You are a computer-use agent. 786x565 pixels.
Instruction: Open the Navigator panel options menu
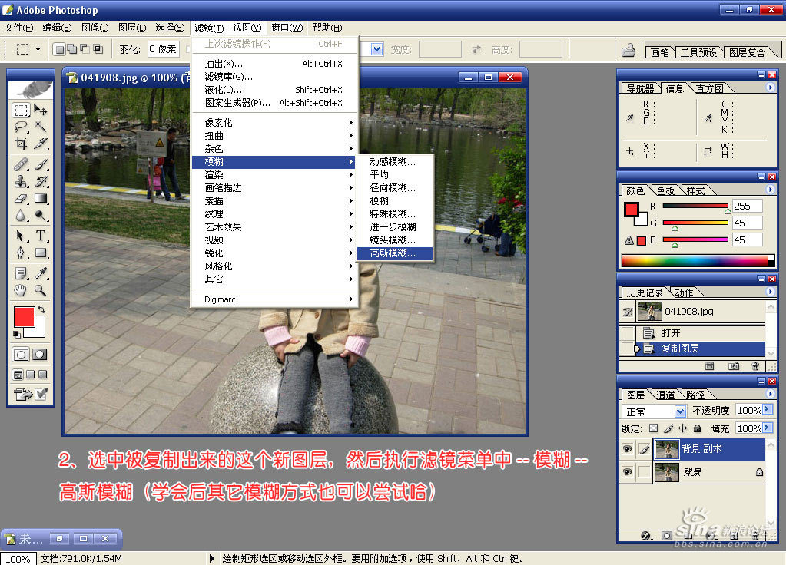click(x=771, y=88)
